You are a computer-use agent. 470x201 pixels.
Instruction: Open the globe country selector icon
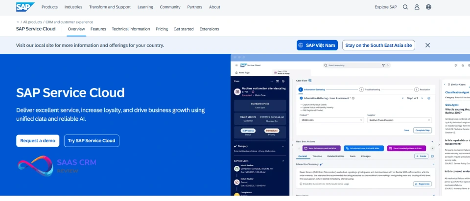point(429,7)
